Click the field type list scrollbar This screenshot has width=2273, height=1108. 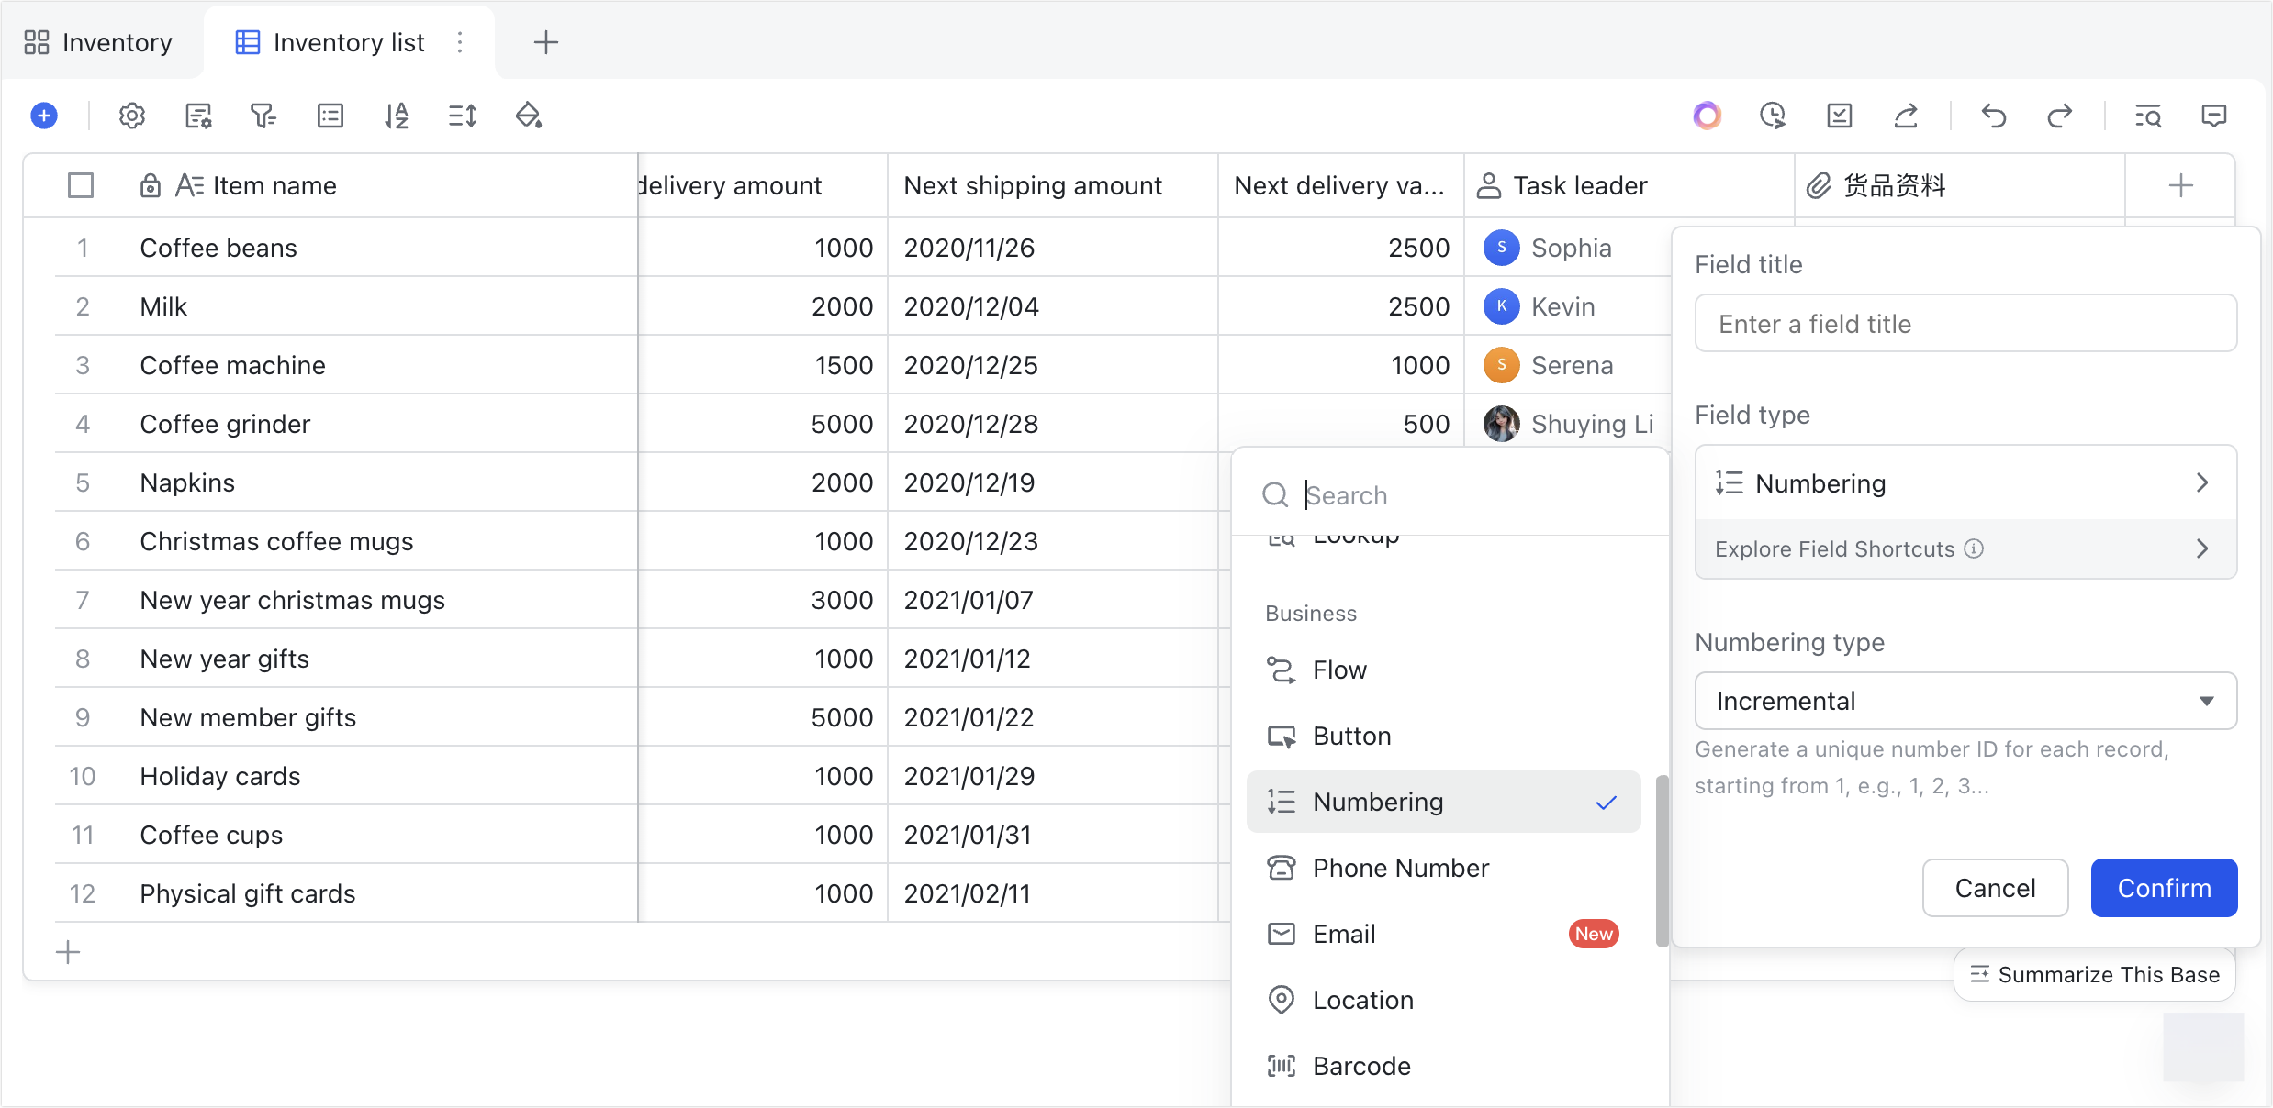coord(1662,860)
